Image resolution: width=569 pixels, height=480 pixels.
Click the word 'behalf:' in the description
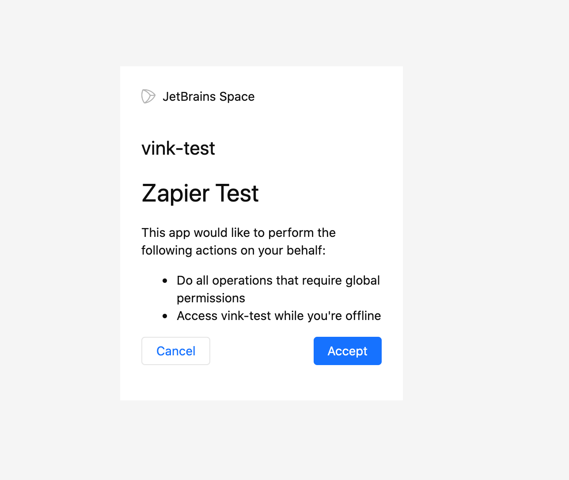(x=306, y=251)
